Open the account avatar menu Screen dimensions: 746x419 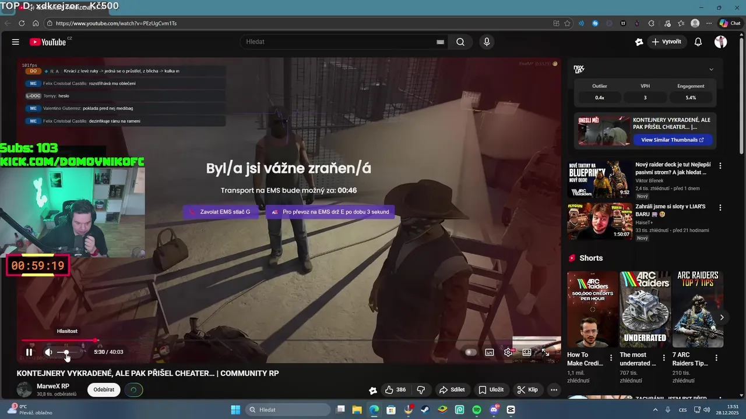[x=721, y=42]
